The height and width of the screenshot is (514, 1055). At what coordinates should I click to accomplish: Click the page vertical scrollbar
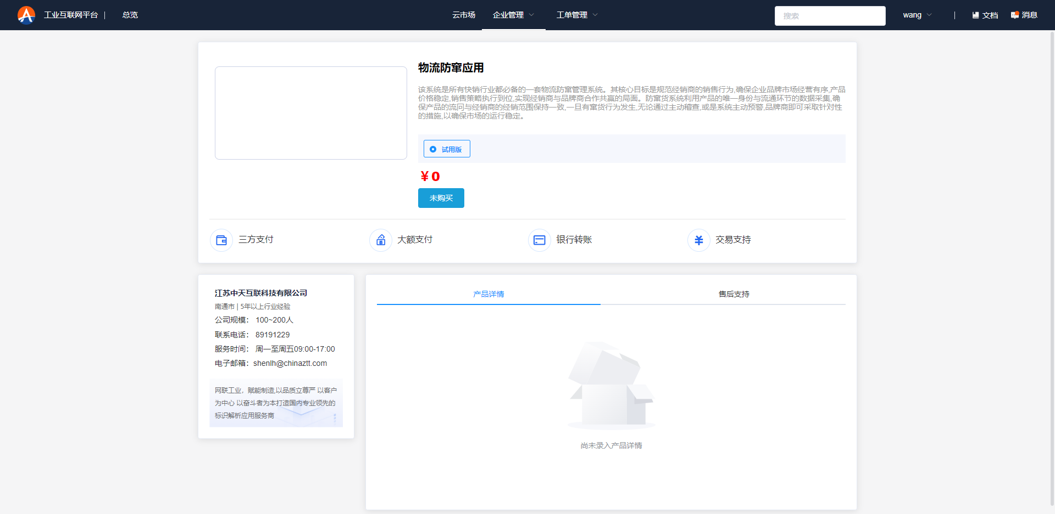(x=1052, y=269)
